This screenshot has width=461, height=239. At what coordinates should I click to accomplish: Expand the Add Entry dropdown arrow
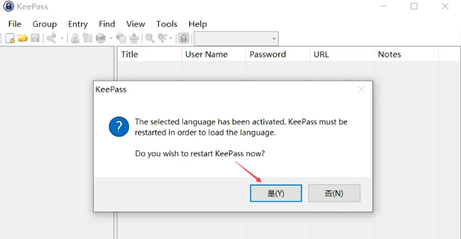[x=62, y=38]
